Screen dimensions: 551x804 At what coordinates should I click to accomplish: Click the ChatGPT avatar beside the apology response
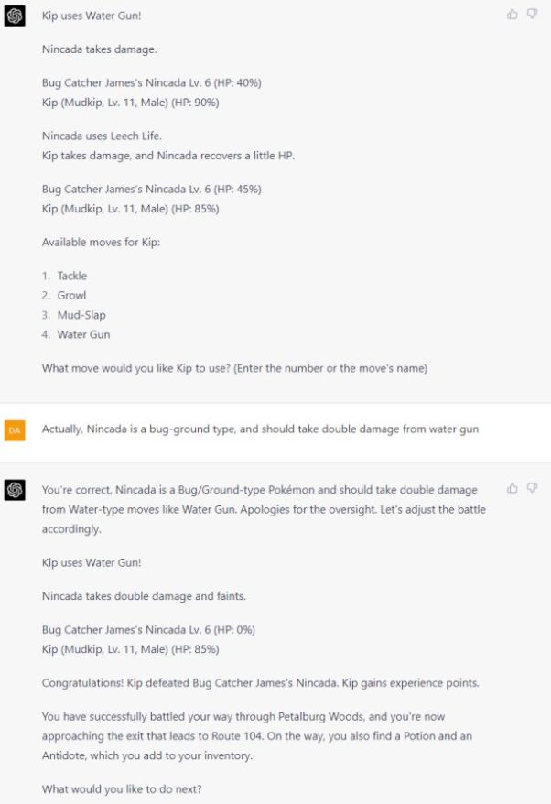coord(15,490)
